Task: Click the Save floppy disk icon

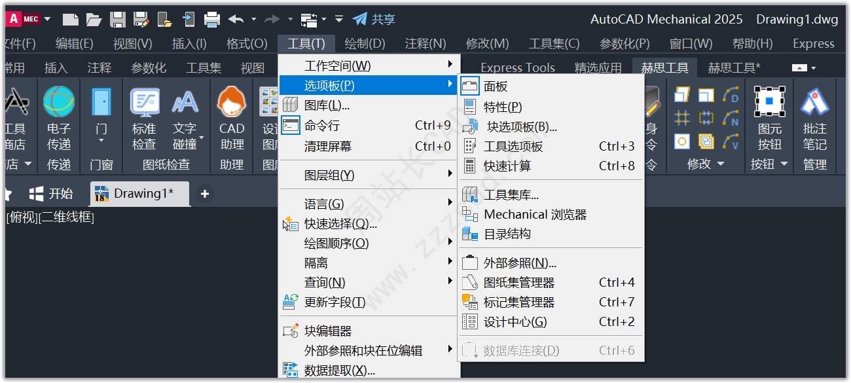Action: click(117, 19)
